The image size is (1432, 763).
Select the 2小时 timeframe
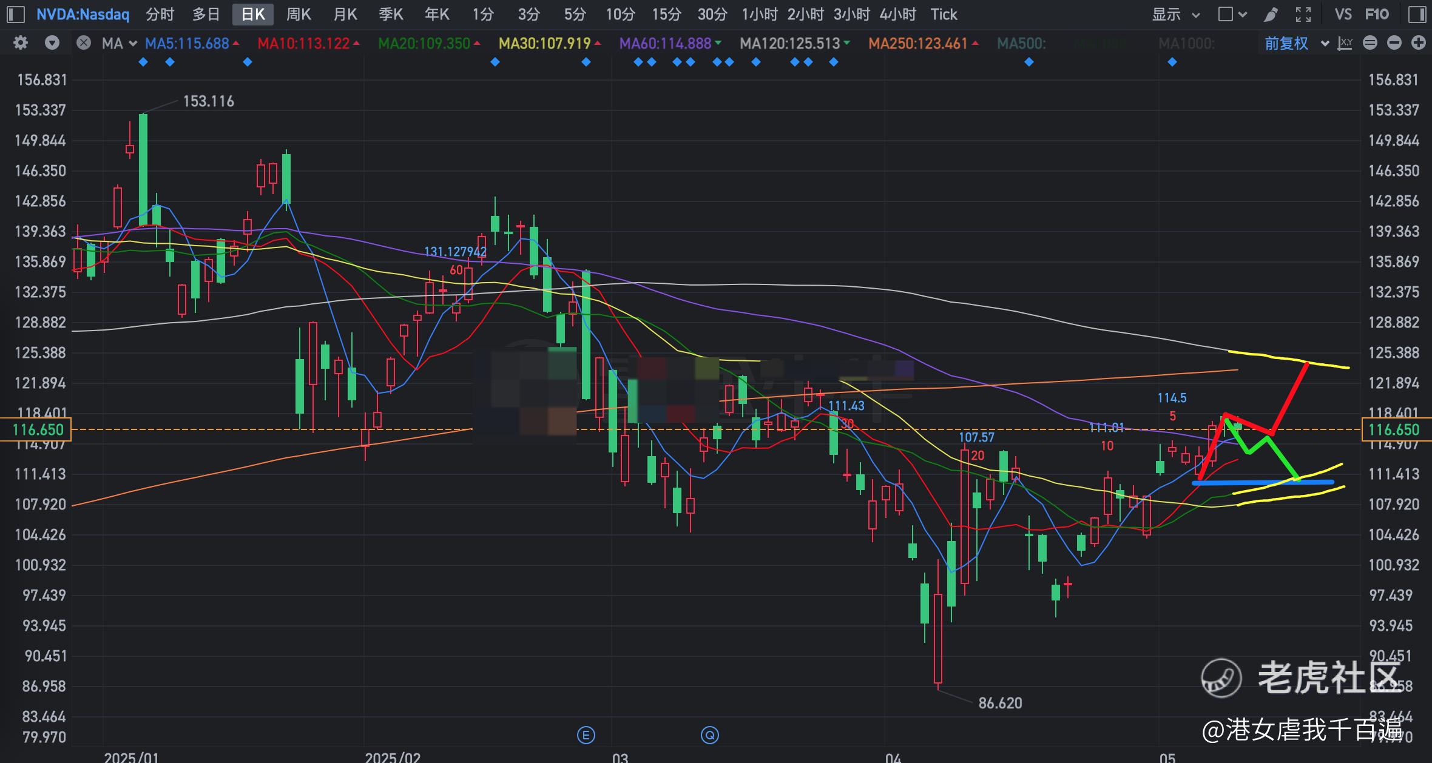(x=806, y=14)
